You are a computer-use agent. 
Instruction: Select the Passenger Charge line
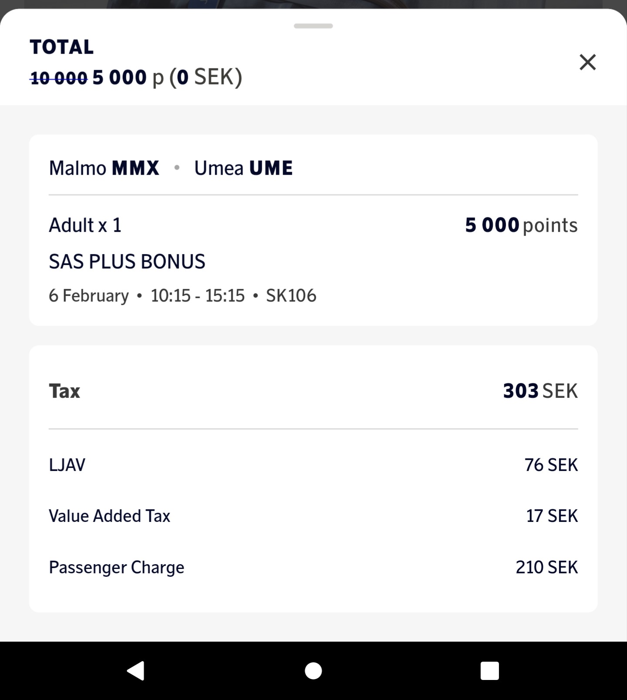coord(116,567)
